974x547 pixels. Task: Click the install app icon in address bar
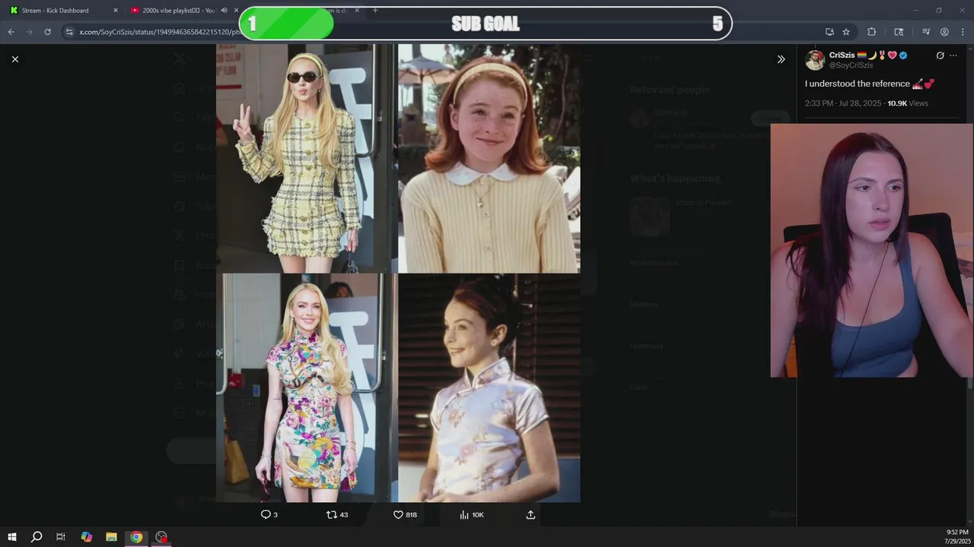click(829, 32)
